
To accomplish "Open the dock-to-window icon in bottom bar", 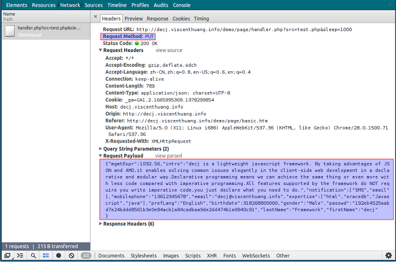I will click(7, 255).
